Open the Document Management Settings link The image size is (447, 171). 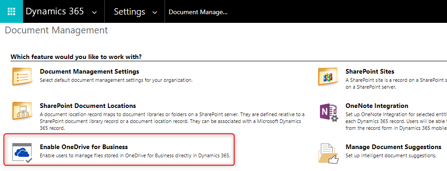point(90,71)
